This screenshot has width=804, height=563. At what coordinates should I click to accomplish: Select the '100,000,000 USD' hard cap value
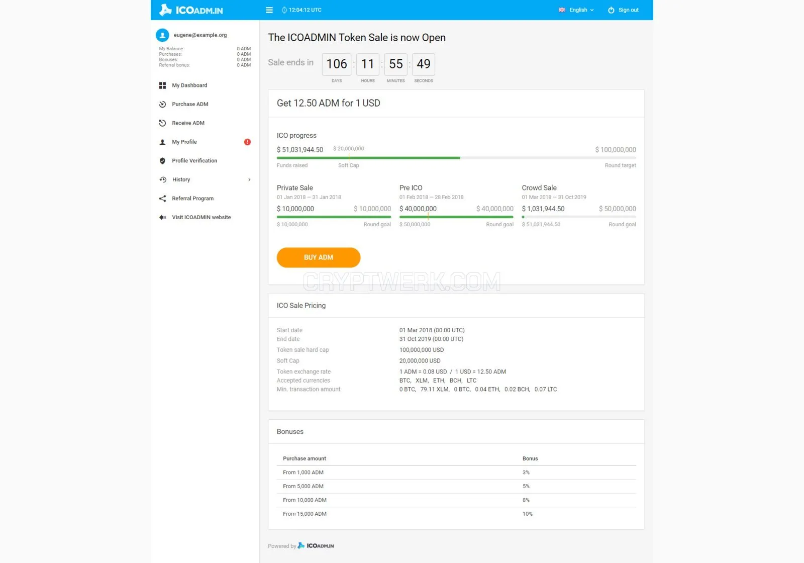point(422,350)
